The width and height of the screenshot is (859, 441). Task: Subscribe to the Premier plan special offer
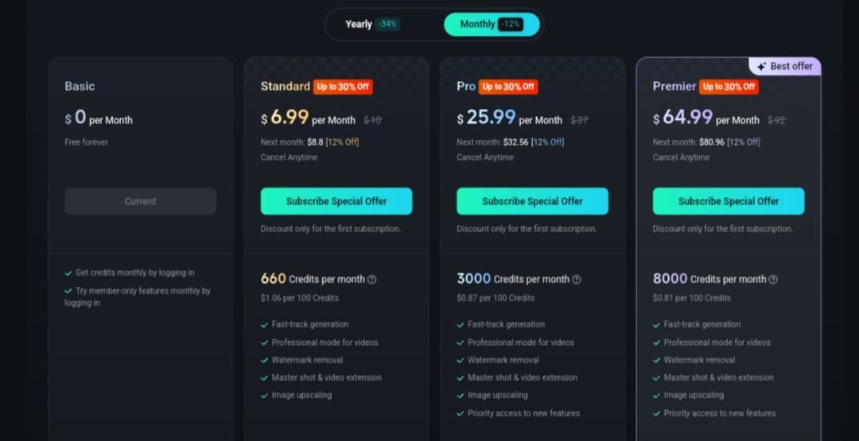coord(729,201)
